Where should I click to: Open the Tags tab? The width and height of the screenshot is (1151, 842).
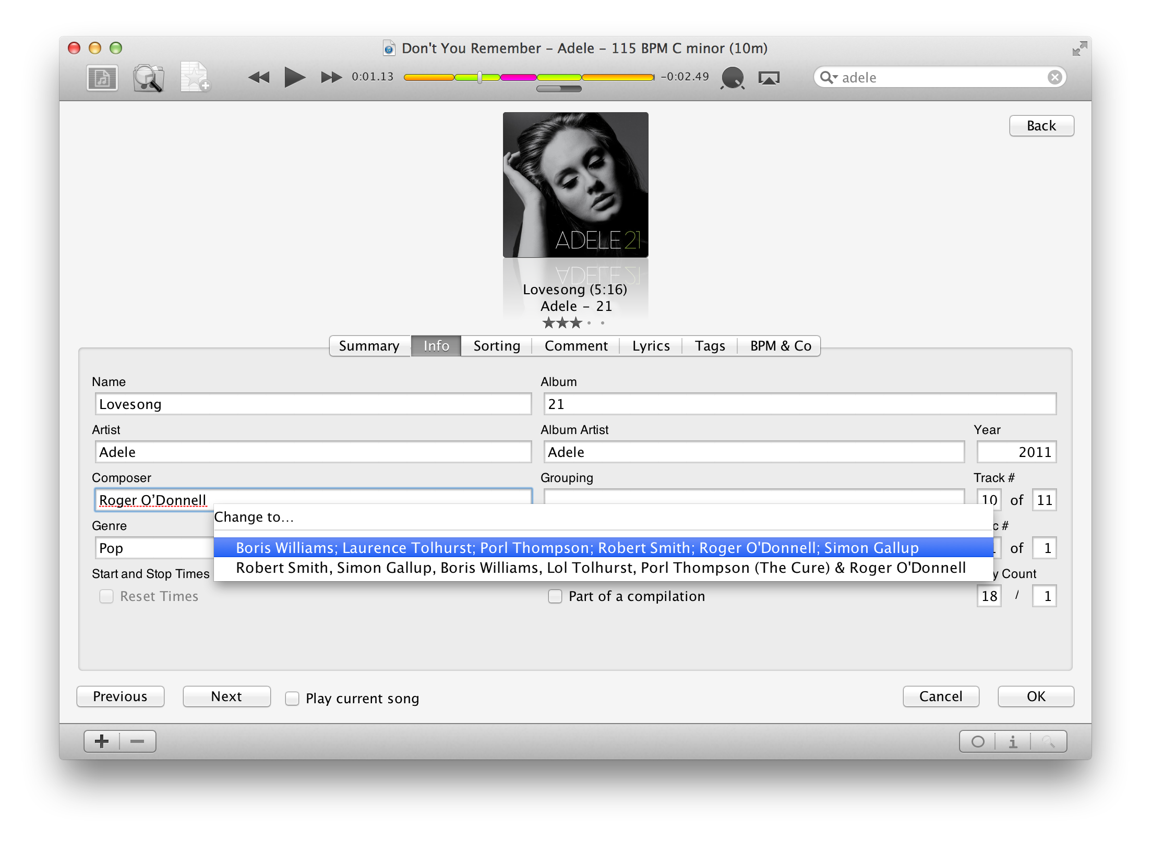(x=710, y=346)
